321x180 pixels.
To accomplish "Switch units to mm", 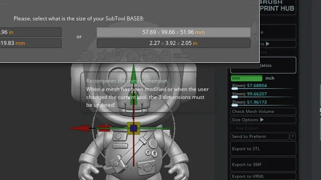I will 246,78.
